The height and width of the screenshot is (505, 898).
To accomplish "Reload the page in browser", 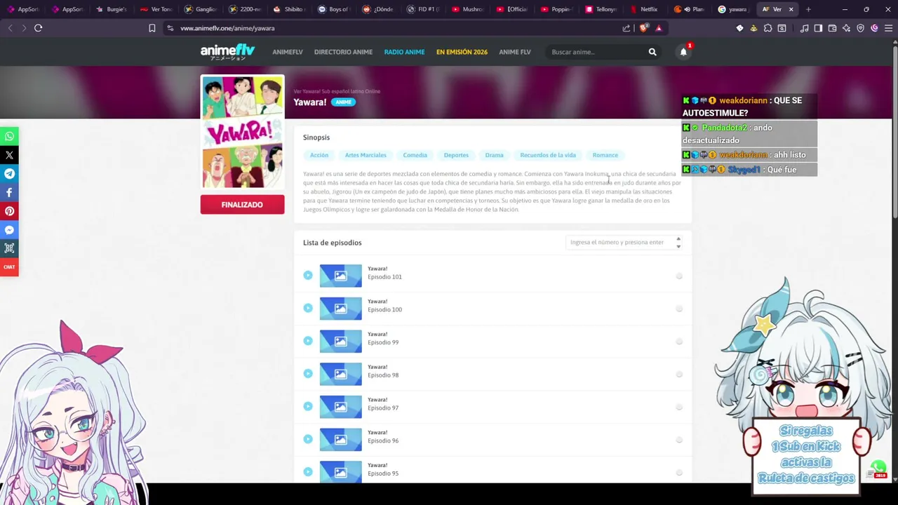I will coord(38,28).
